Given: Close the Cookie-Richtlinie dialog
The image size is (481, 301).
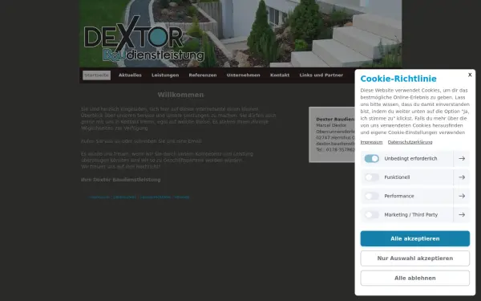Looking at the screenshot, I should tap(470, 75).
